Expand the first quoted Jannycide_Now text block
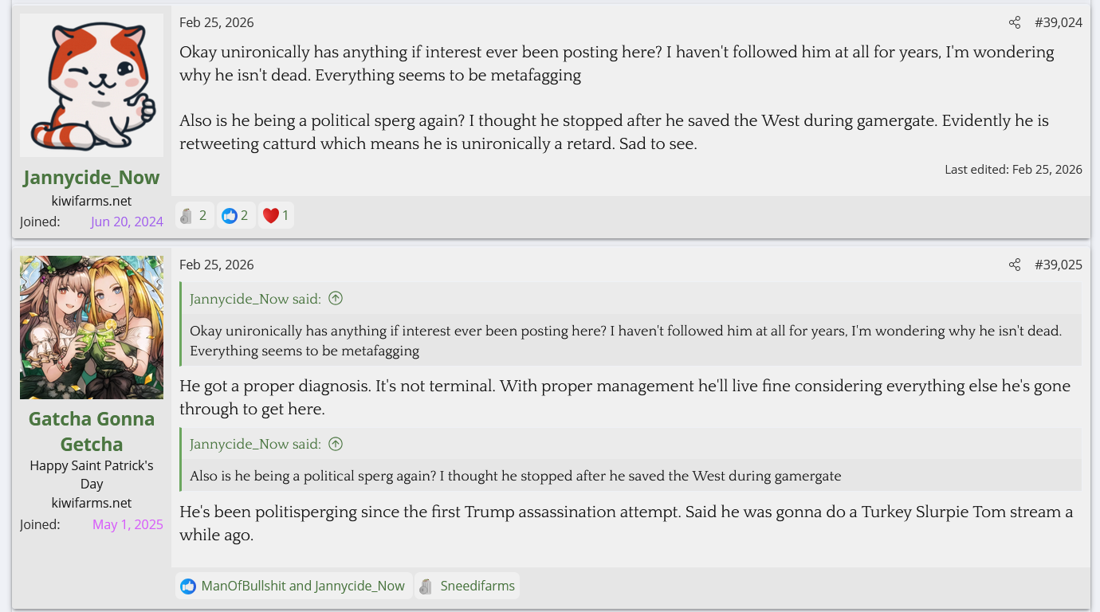 coord(630,340)
